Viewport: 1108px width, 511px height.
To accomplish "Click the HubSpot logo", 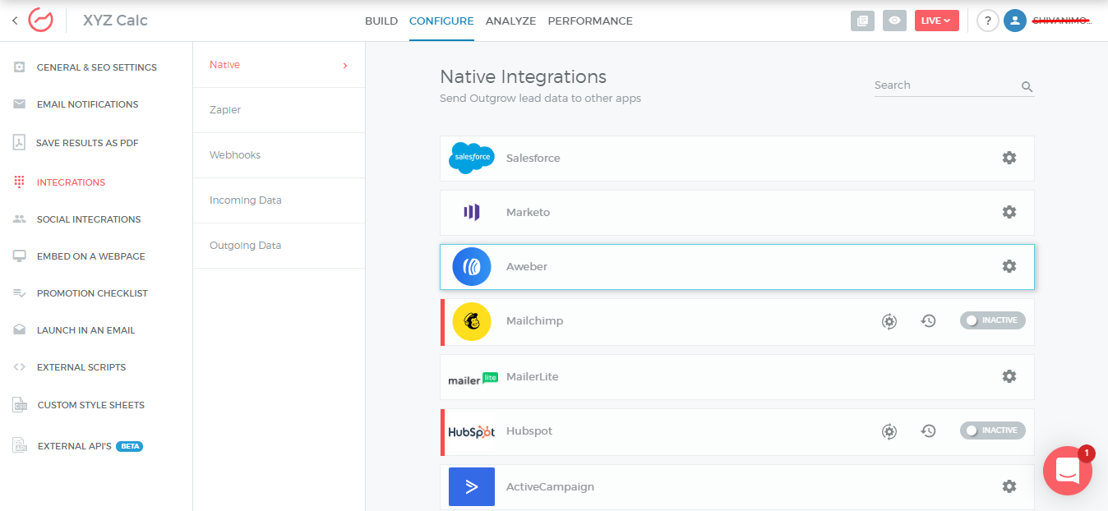I will pyautogui.click(x=472, y=431).
